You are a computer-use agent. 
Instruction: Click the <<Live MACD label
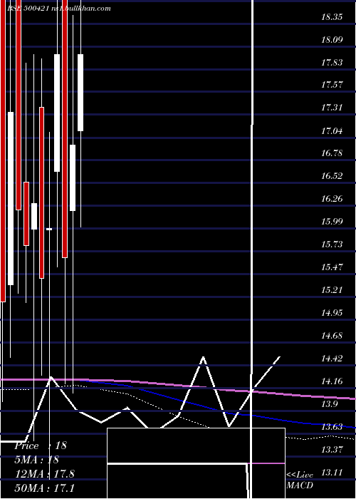(300, 480)
